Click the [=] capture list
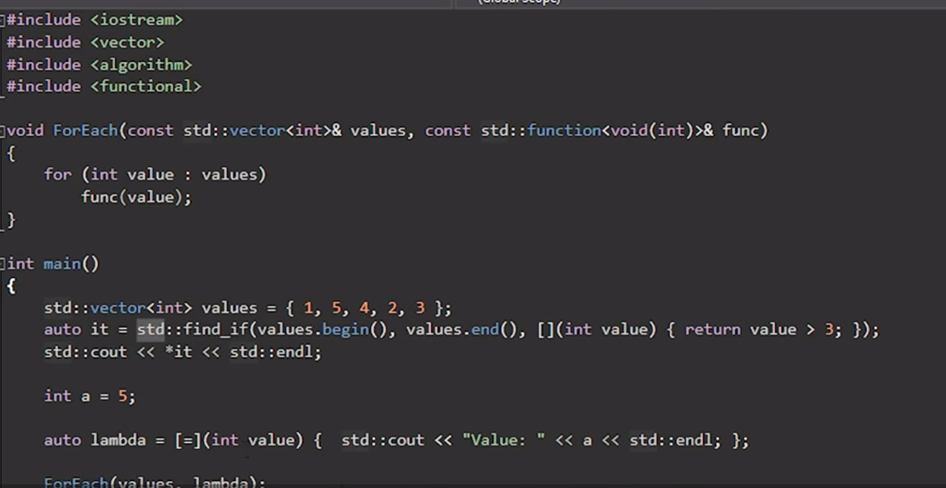This screenshot has height=488, width=946. point(188,440)
